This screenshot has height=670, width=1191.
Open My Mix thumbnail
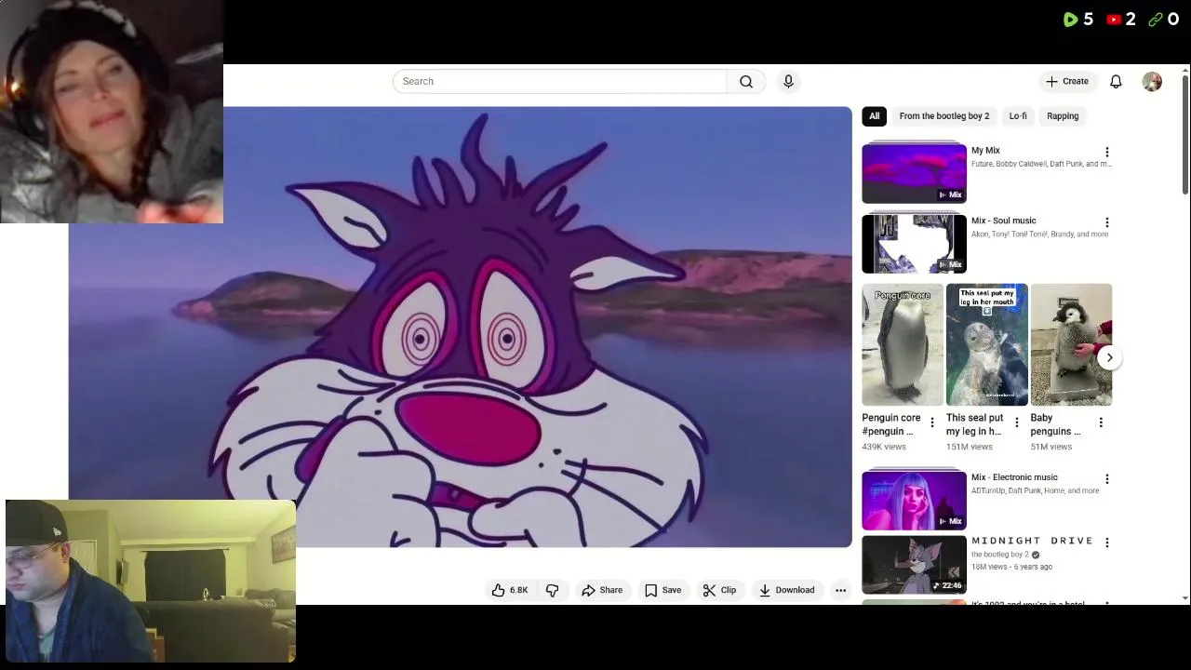pyautogui.click(x=914, y=172)
